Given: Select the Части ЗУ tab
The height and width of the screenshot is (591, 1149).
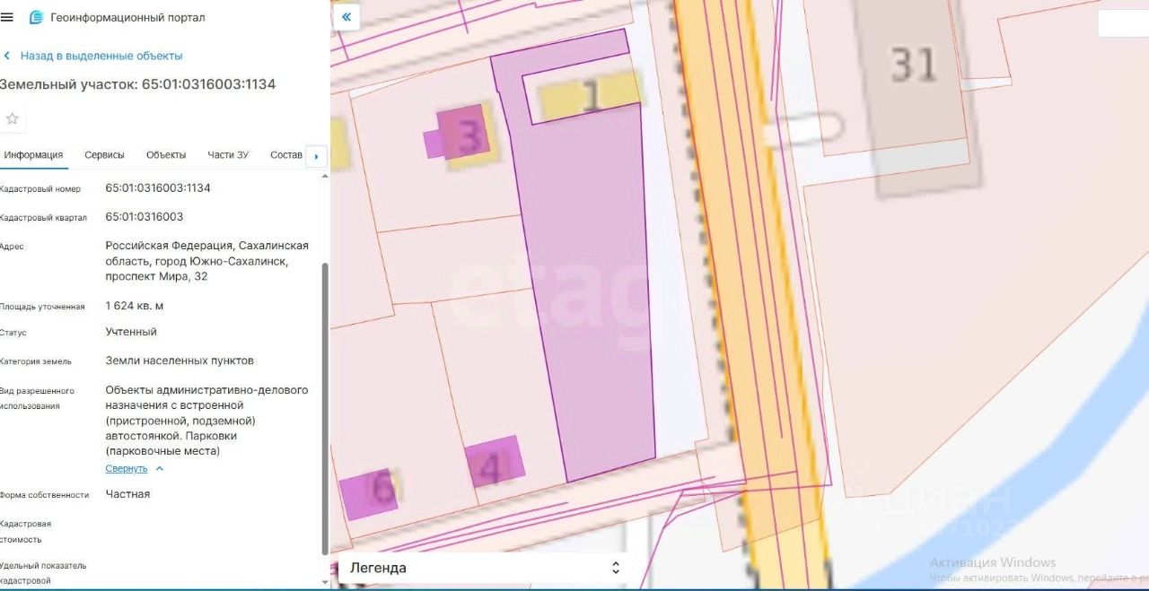Looking at the screenshot, I should [228, 155].
